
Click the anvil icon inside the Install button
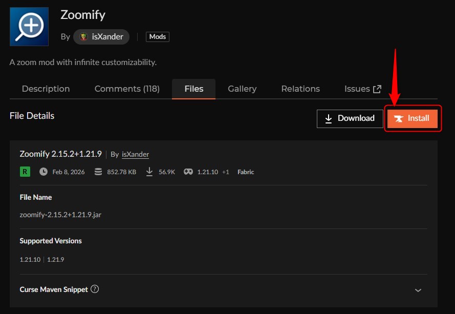pyautogui.click(x=399, y=118)
